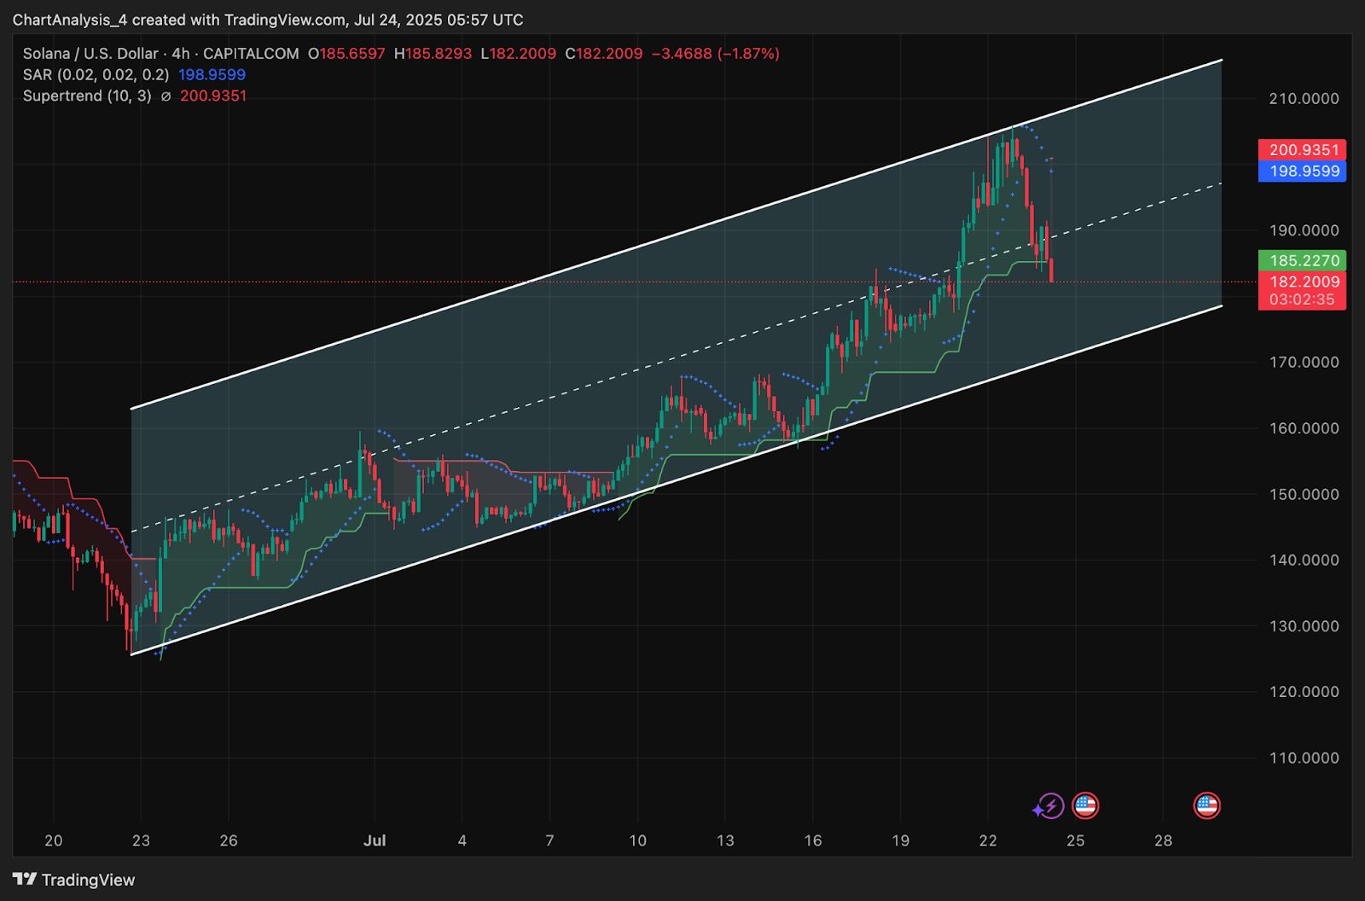Click the 170.0000 price scale value
Image resolution: width=1365 pixels, height=901 pixels.
(x=1304, y=363)
